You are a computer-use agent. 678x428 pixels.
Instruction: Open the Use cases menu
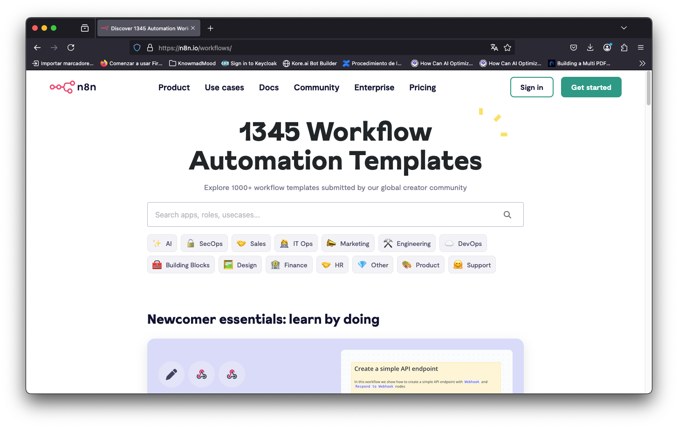224,88
